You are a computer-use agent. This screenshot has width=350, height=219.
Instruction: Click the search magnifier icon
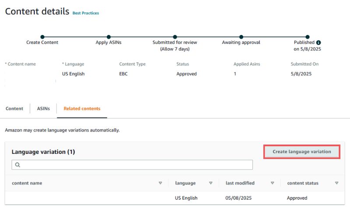(x=17, y=165)
